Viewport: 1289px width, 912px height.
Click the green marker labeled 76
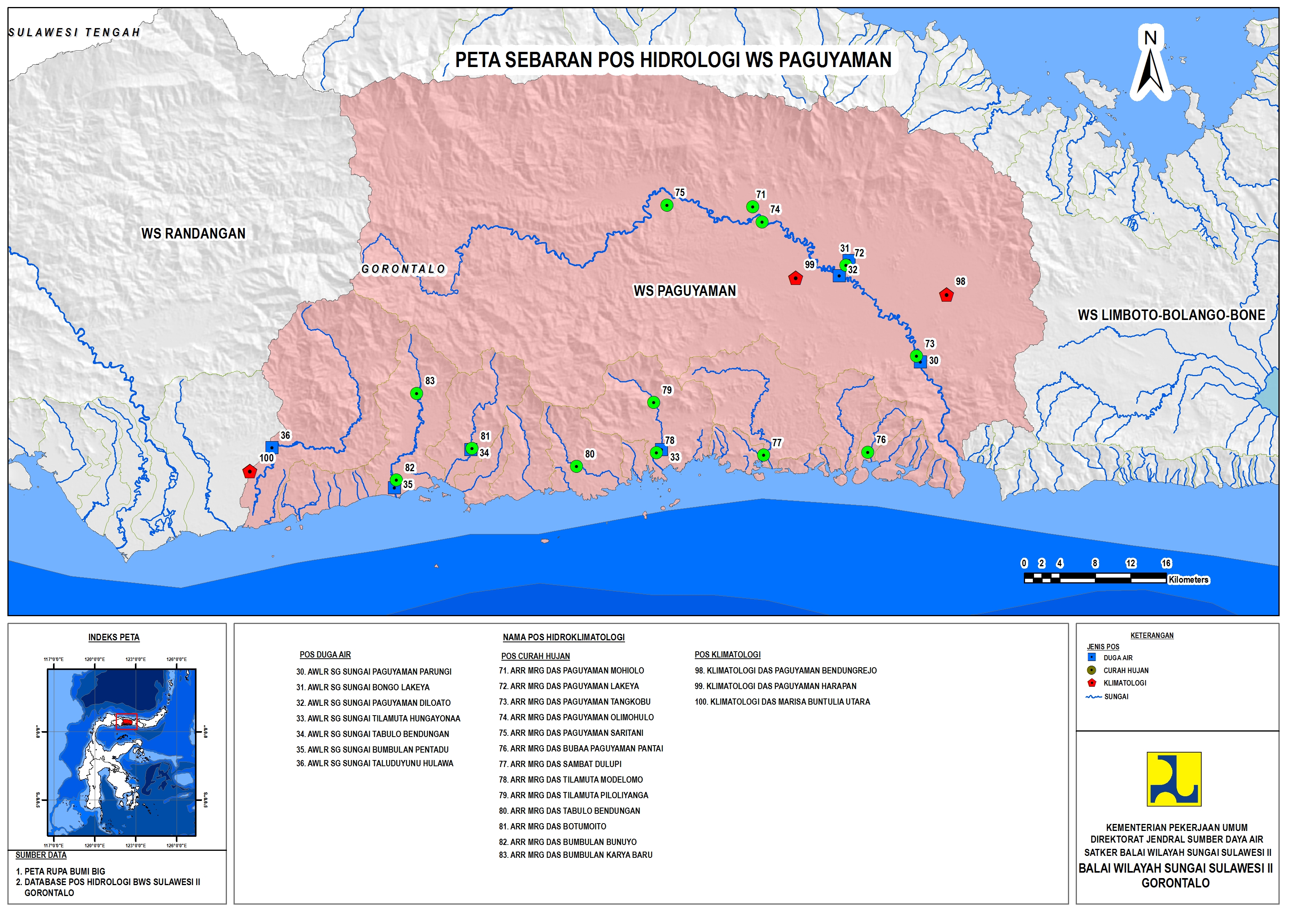[868, 452]
